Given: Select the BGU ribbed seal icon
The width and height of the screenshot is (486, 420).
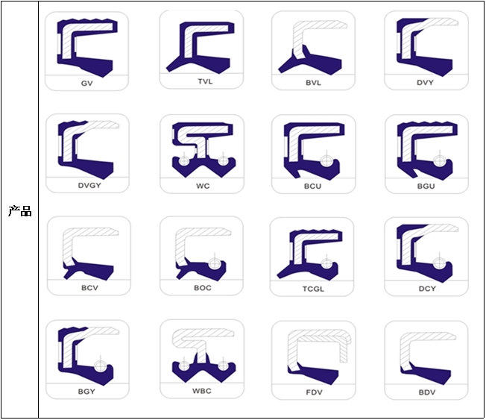Looking at the screenshot, I should click(x=427, y=154).
